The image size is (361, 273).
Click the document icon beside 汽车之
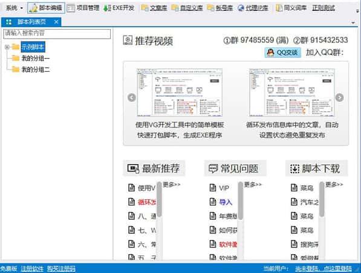point(294,202)
